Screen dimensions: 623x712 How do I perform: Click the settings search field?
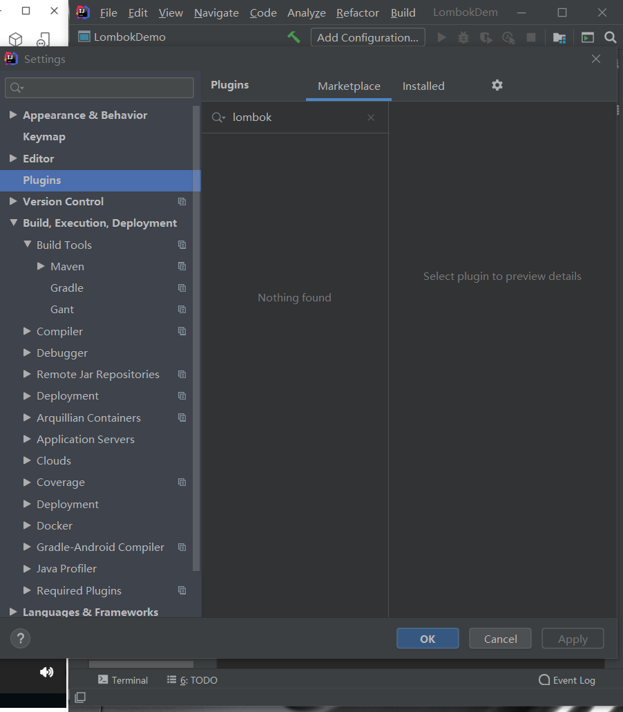tap(99, 88)
